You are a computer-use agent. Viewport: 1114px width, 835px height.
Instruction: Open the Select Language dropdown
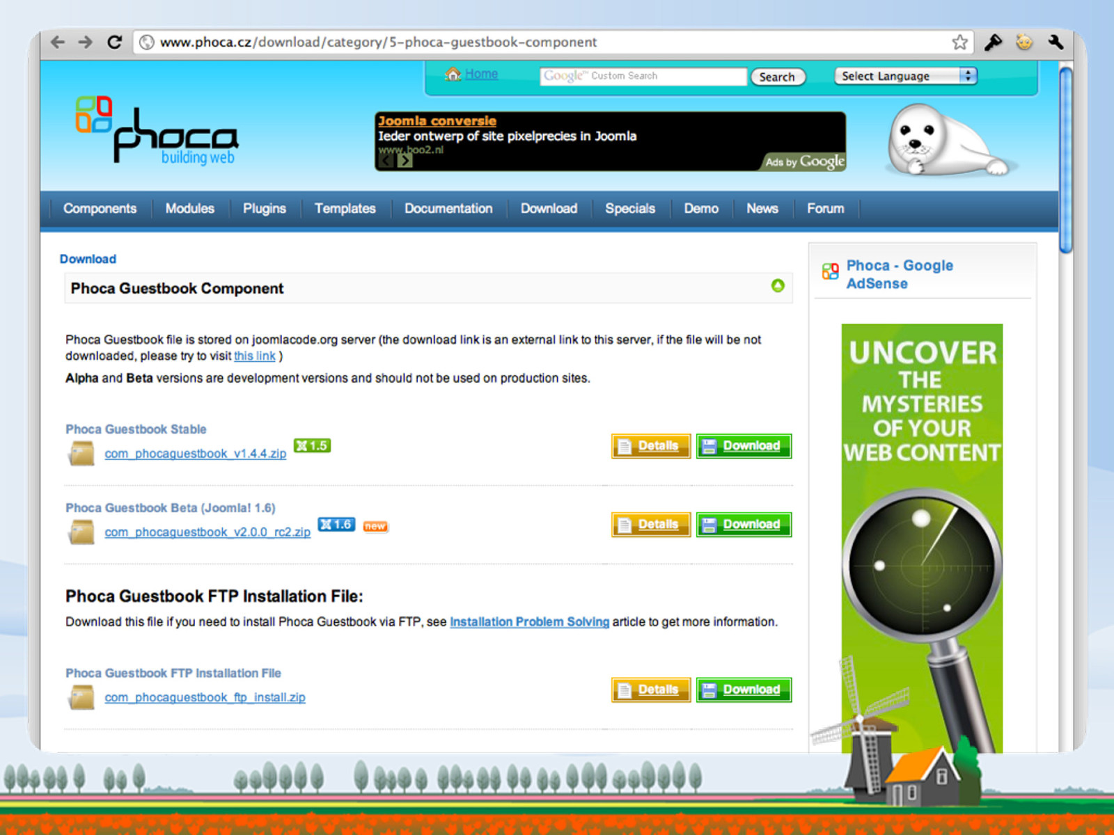coord(906,76)
